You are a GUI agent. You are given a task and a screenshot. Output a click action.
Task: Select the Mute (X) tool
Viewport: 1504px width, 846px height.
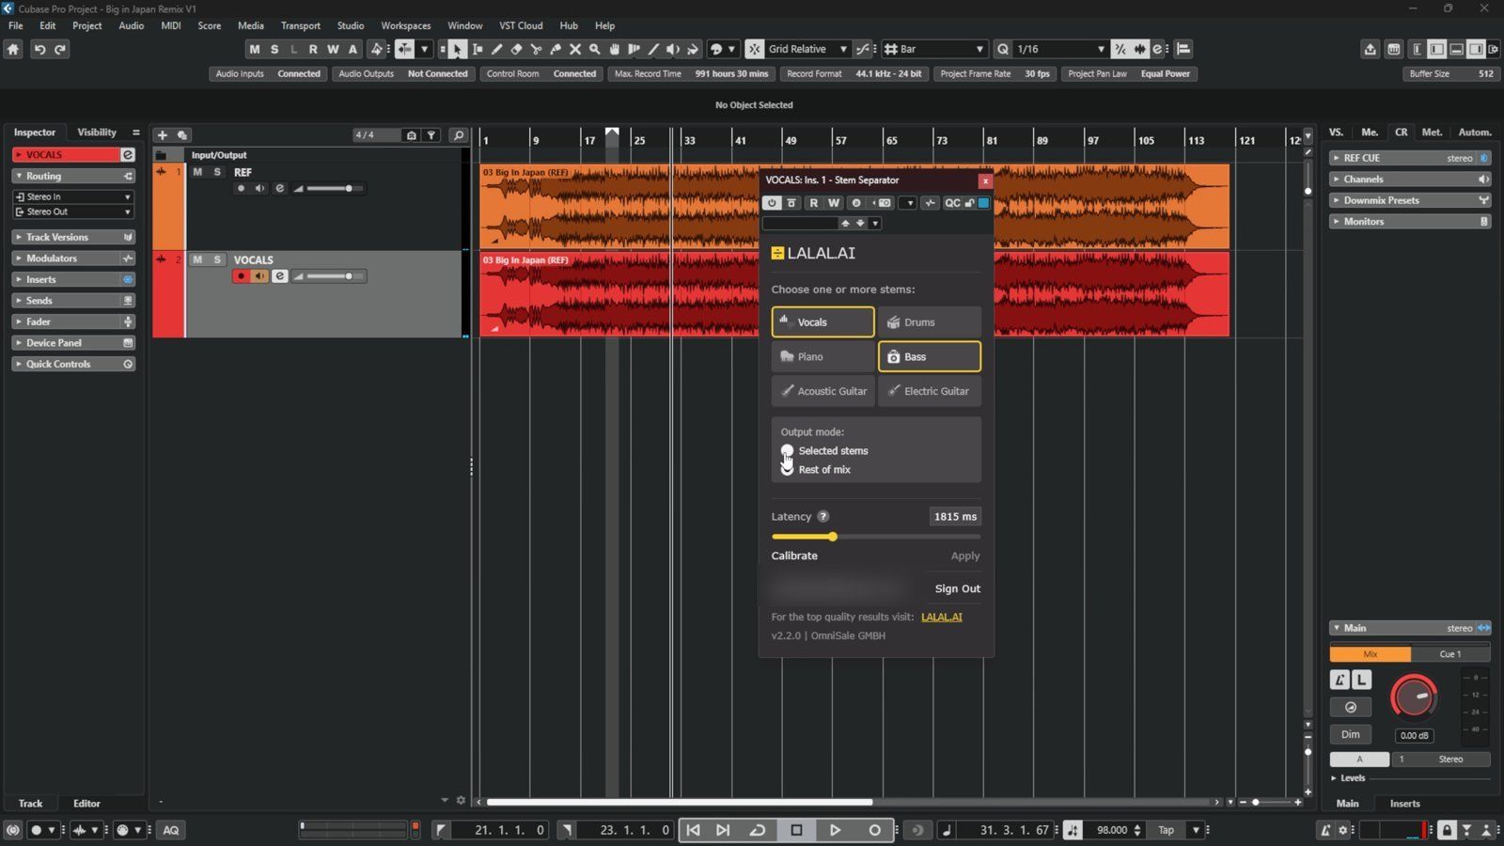[575, 49]
